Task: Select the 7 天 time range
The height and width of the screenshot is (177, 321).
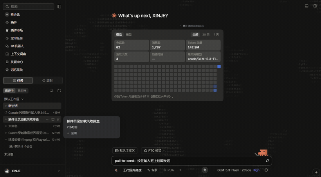Action: click(216, 34)
